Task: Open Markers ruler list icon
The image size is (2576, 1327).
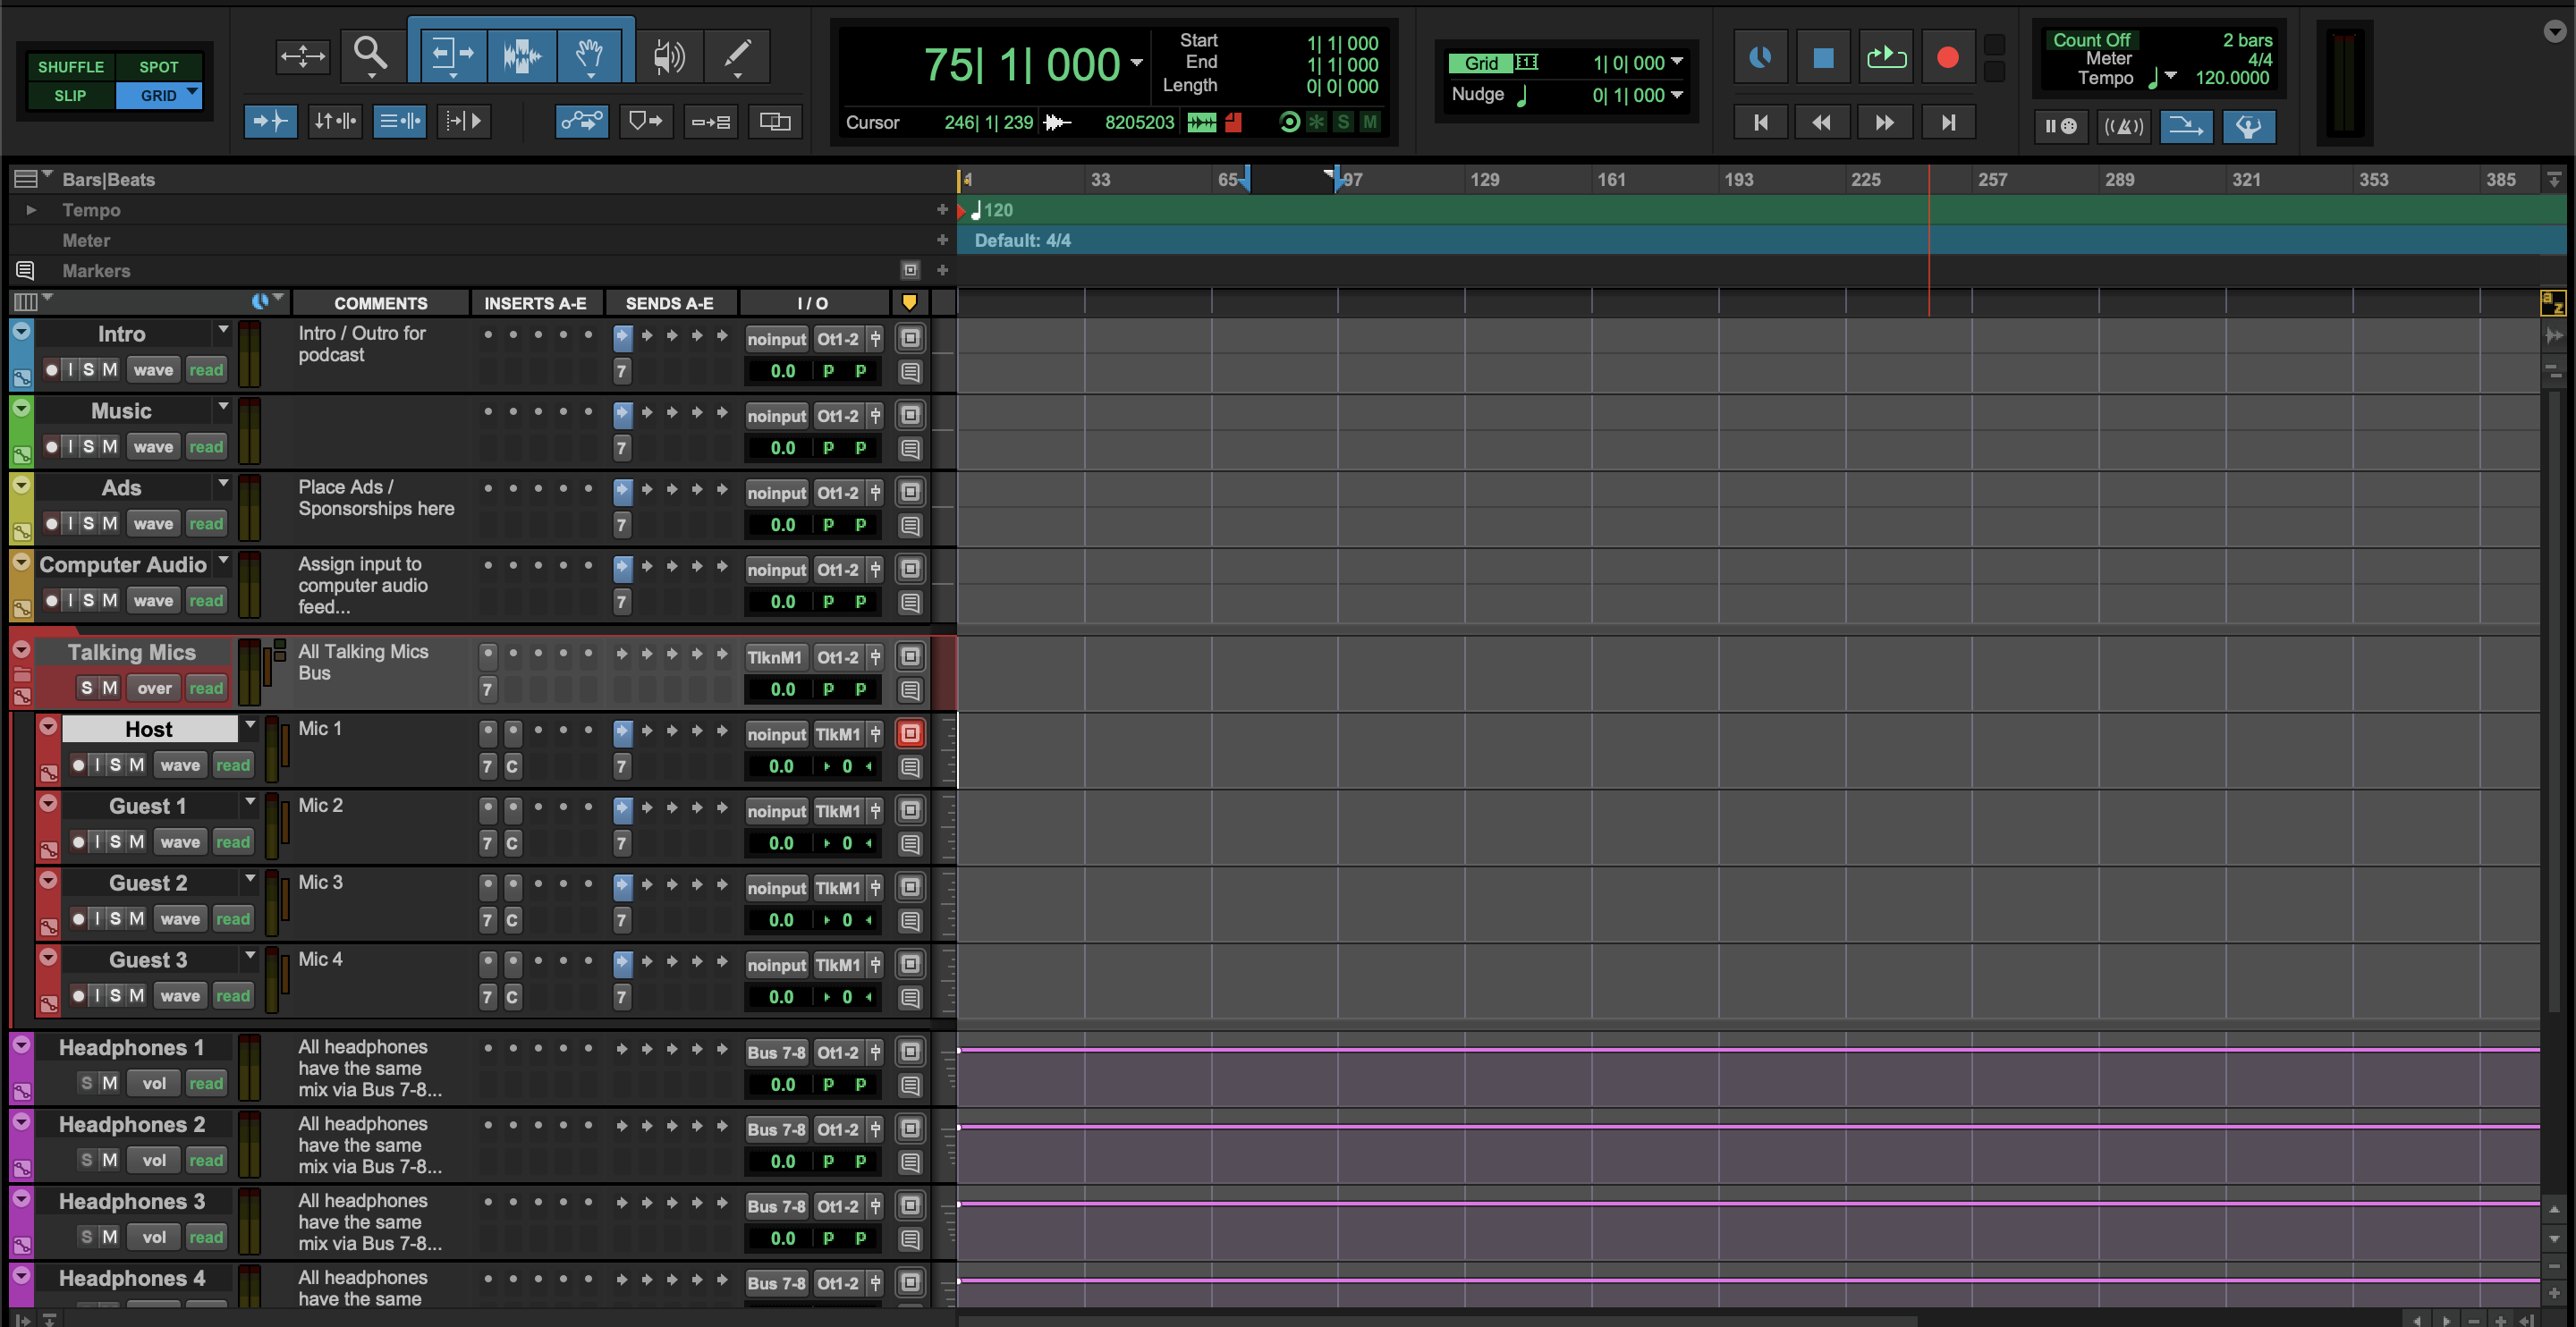Action: click(25, 270)
